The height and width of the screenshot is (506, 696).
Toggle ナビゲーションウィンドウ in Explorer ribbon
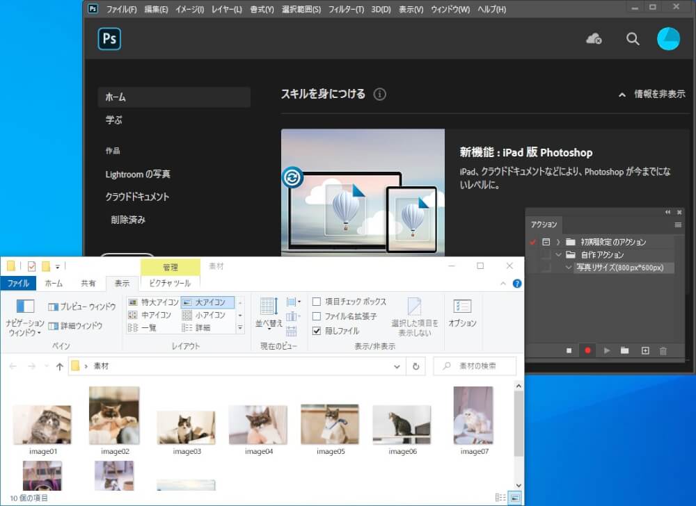click(x=25, y=318)
